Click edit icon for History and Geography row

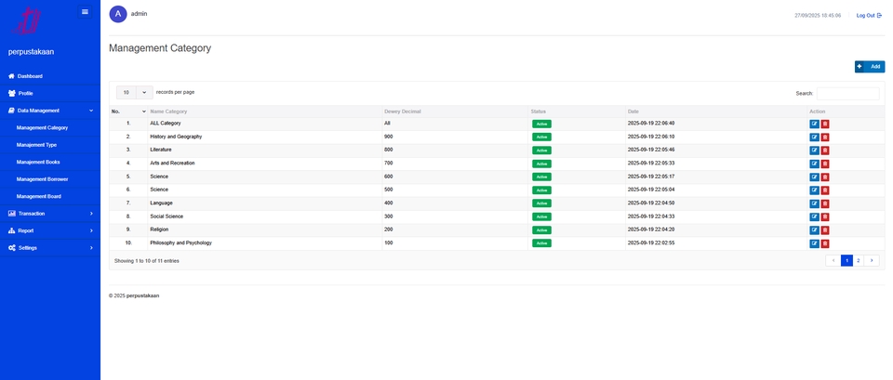click(x=815, y=137)
